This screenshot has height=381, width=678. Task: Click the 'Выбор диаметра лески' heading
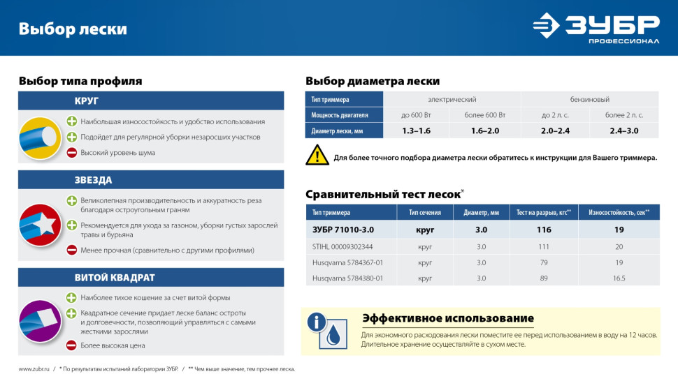click(x=373, y=81)
